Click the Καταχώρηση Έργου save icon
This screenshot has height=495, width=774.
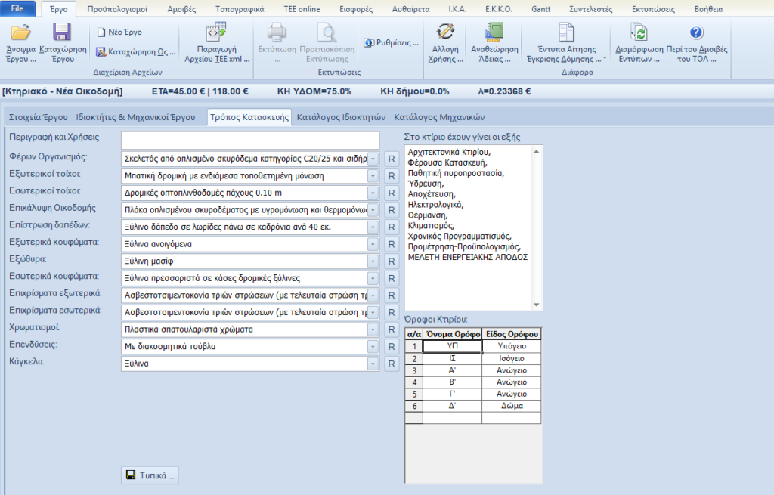[x=62, y=32]
